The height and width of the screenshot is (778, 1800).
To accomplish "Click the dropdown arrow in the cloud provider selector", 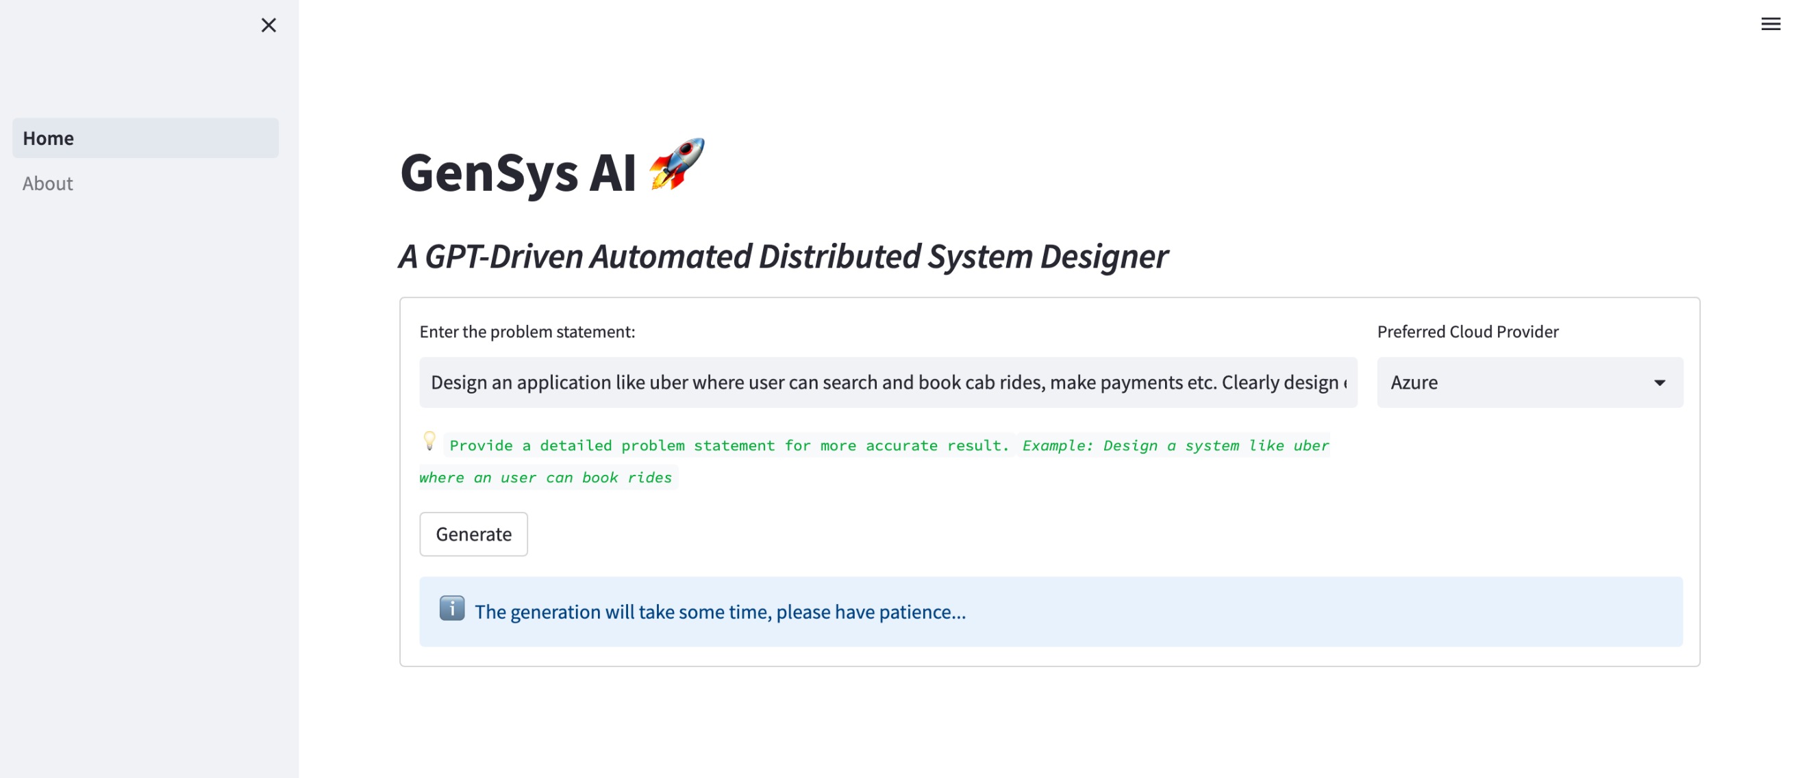I will point(1660,382).
